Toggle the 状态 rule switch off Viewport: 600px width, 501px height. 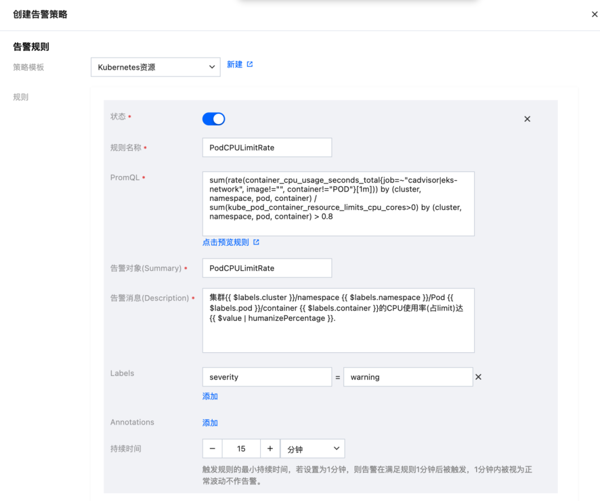(213, 119)
